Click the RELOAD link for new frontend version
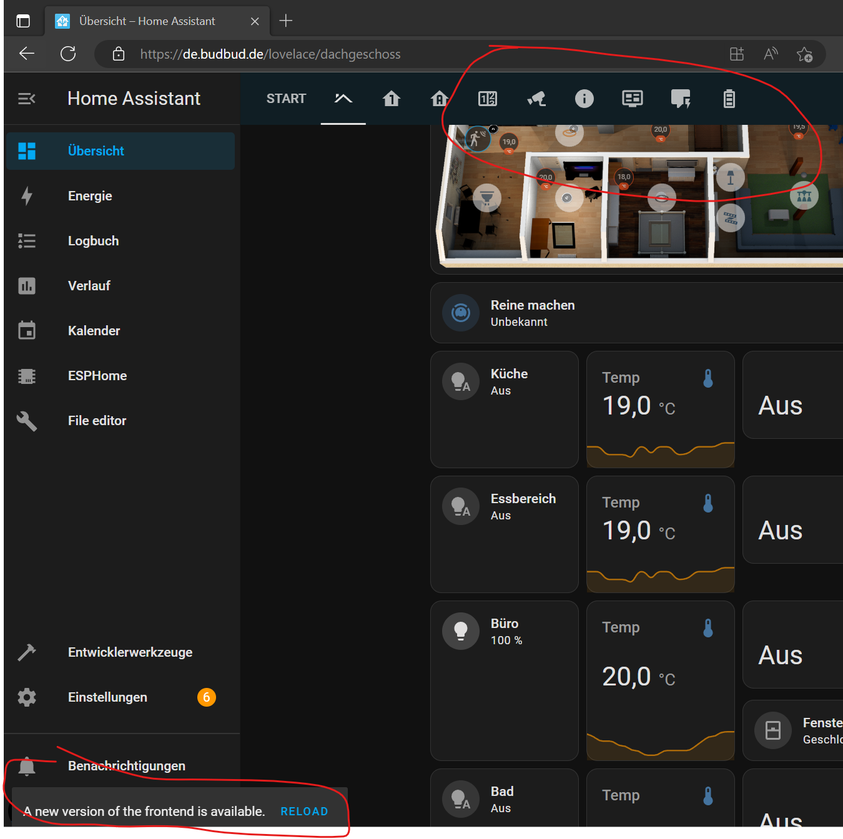The width and height of the screenshot is (843, 839). point(304,811)
